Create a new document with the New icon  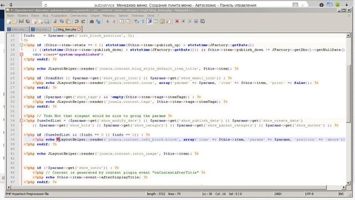click(x=9, y=22)
